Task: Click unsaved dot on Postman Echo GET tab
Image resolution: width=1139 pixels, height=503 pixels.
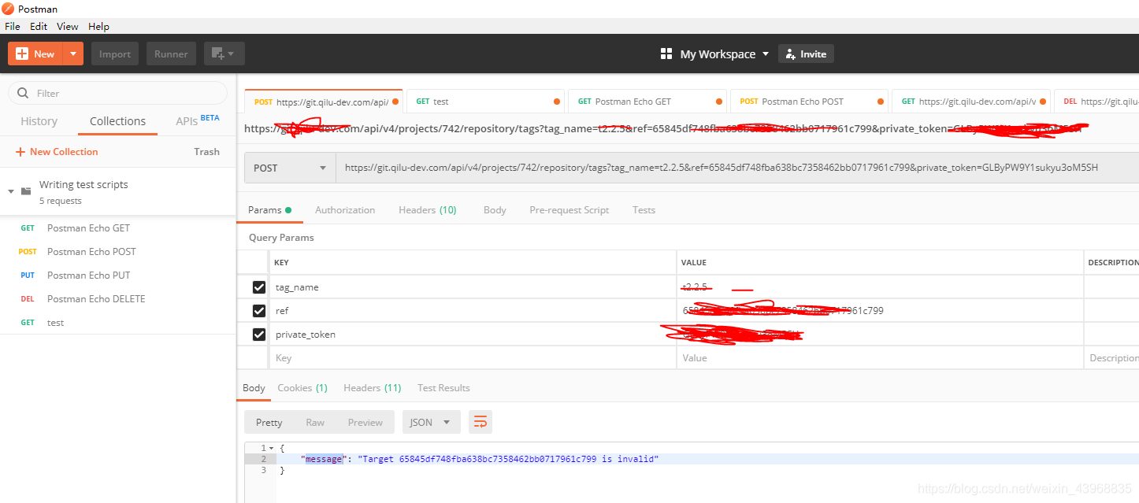Action: click(x=719, y=102)
